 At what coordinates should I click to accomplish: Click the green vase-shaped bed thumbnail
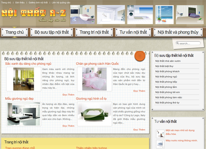[x=94, y=114]
